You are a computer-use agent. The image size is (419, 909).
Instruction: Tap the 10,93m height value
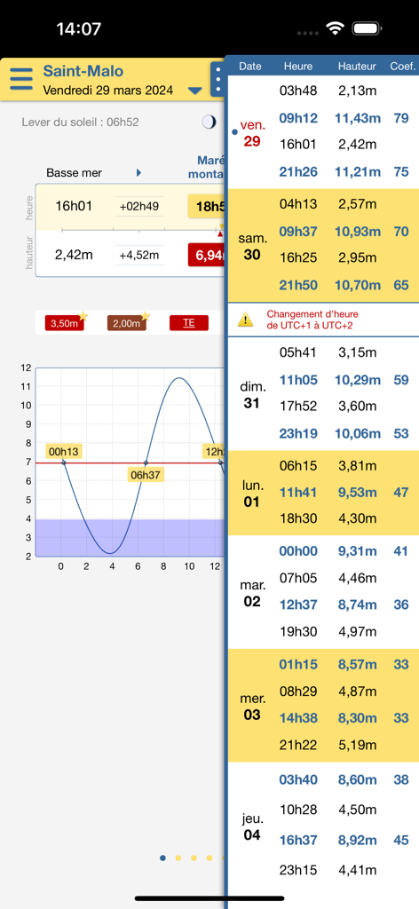pyautogui.click(x=357, y=232)
